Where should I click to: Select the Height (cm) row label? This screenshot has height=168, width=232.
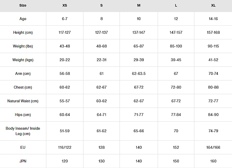point(23,32)
